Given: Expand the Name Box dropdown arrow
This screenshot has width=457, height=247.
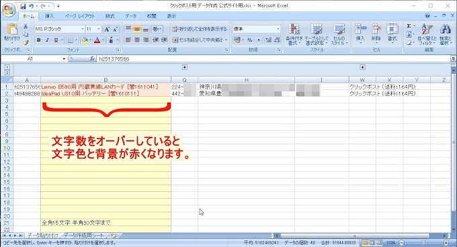Looking at the screenshot, I should [64, 59].
